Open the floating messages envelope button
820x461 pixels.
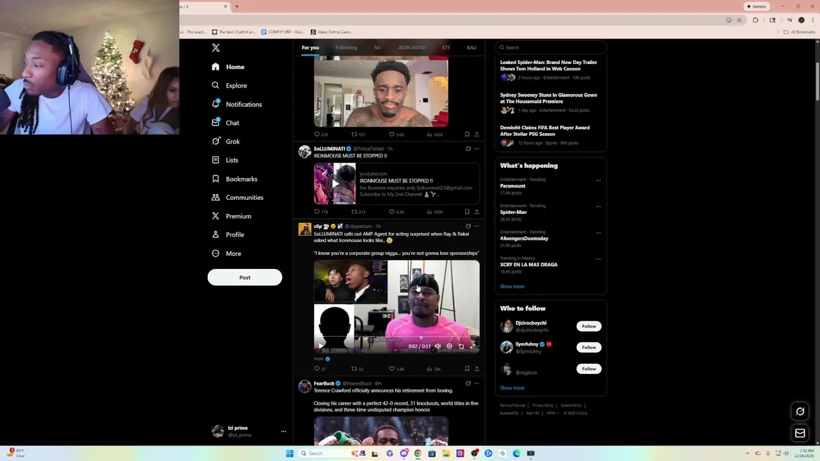[x=800, y=433]
